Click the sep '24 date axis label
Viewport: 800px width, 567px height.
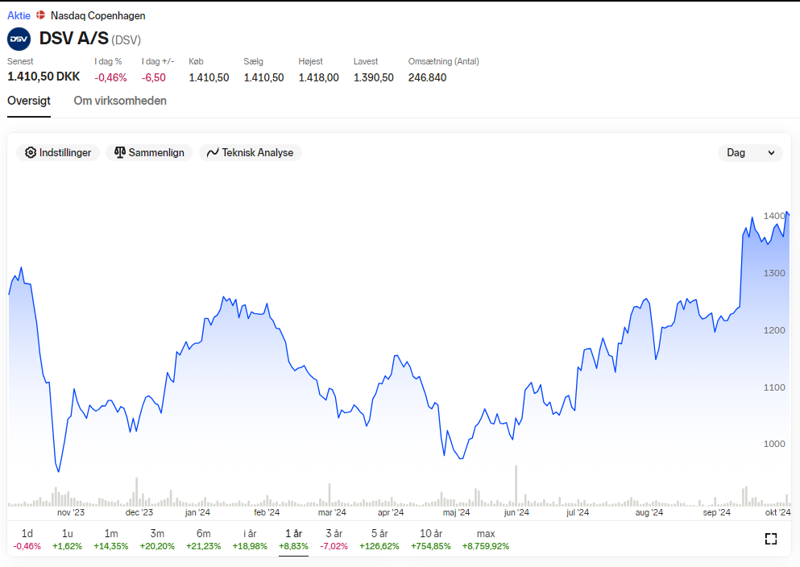(x=717, y=512)
